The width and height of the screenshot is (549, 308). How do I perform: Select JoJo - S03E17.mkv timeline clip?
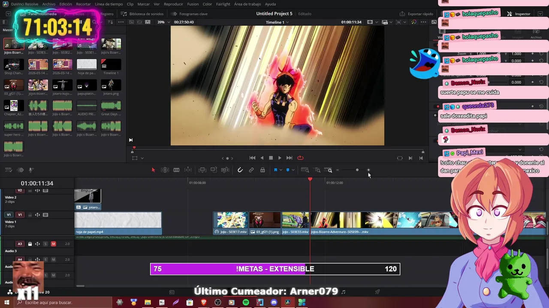(x=231, y=223)
